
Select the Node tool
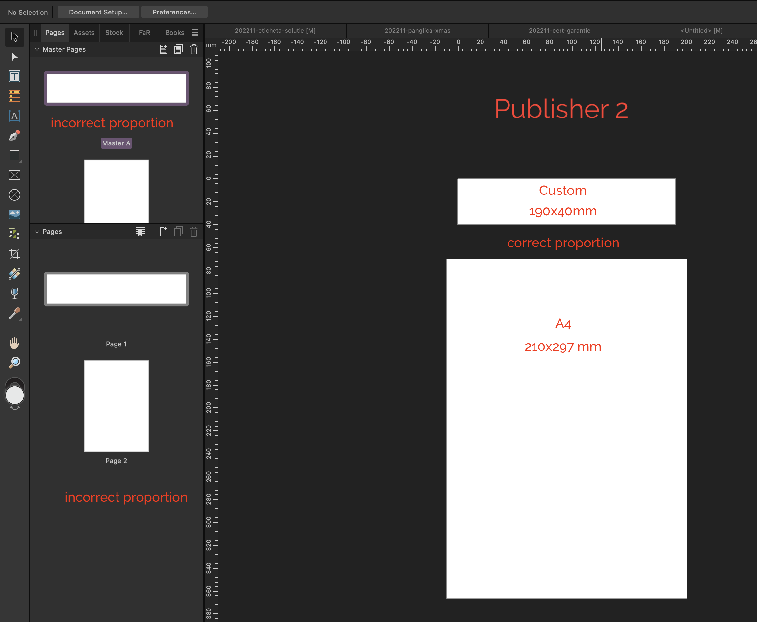pos(15,57)
